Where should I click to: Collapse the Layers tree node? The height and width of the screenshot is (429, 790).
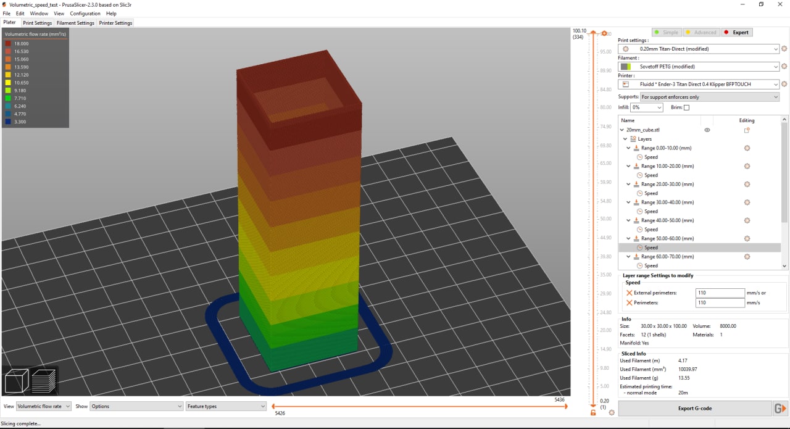[626, 139]
